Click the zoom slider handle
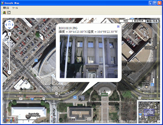 pos(9,42)
